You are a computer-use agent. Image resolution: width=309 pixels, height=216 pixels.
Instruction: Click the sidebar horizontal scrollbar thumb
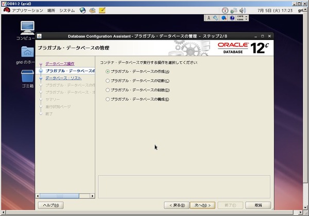(60, 196)
